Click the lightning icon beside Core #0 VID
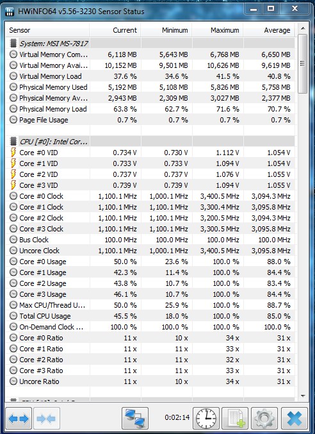315x434 pixels. pos(13,153)
